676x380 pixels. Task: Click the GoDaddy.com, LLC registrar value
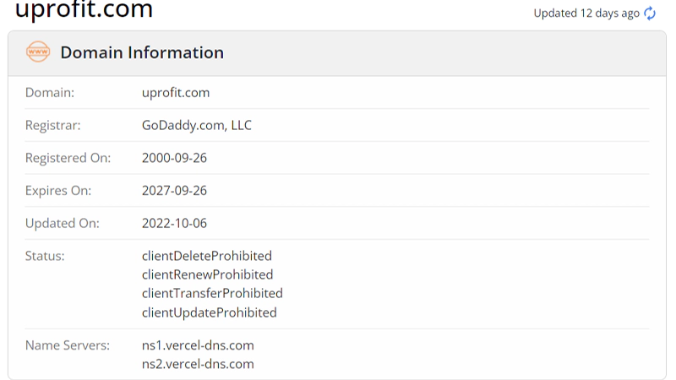coord(197,125)
